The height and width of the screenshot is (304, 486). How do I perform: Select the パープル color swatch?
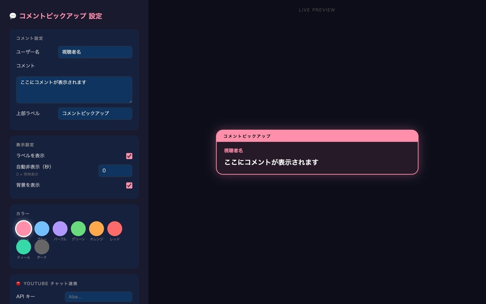tap(60, 228)
